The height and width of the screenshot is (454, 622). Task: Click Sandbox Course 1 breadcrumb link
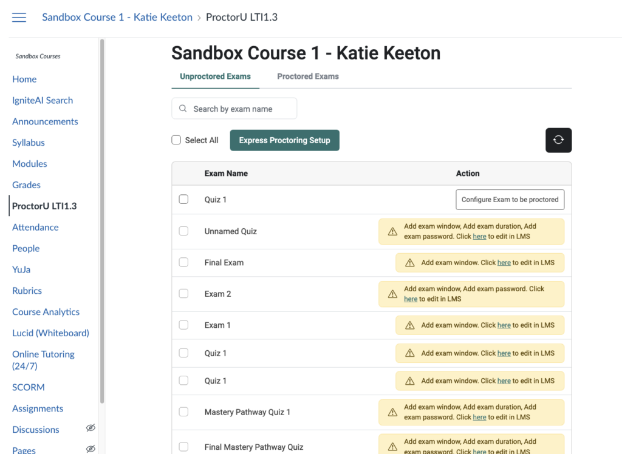pos(117,17)
